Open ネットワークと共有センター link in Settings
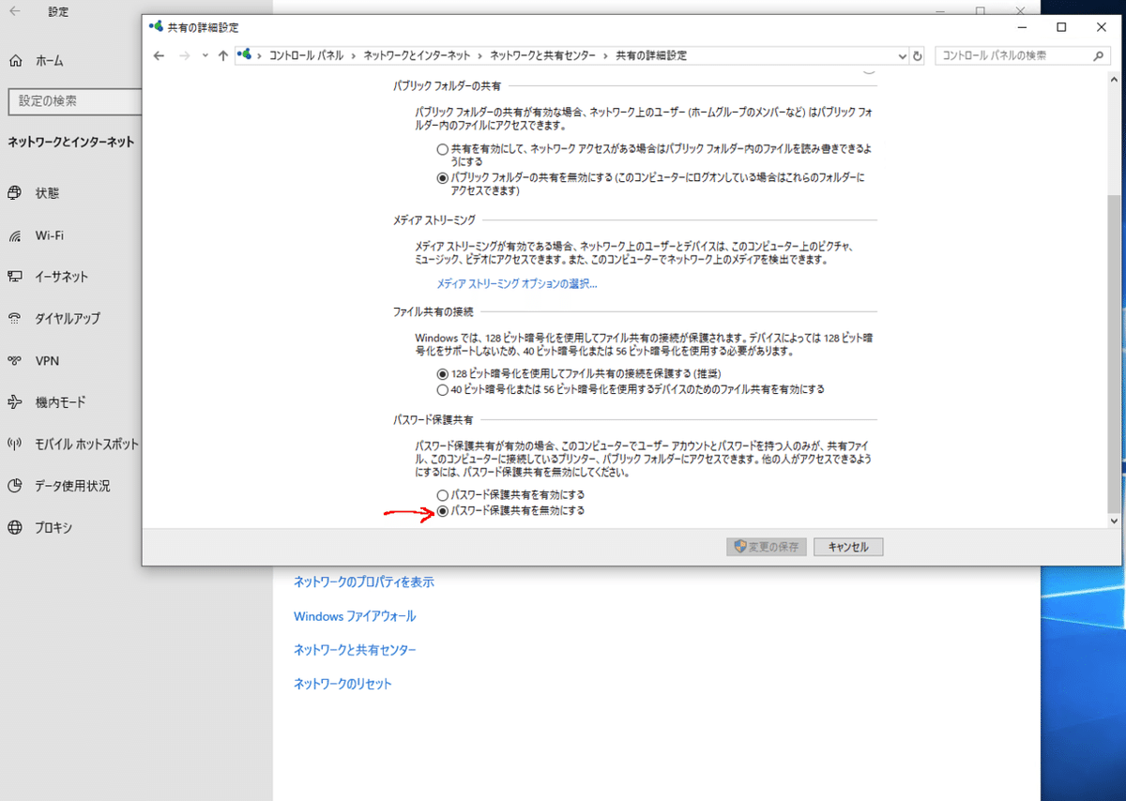The height and width of the screenshot is (801, 1126). coord(355,650)
